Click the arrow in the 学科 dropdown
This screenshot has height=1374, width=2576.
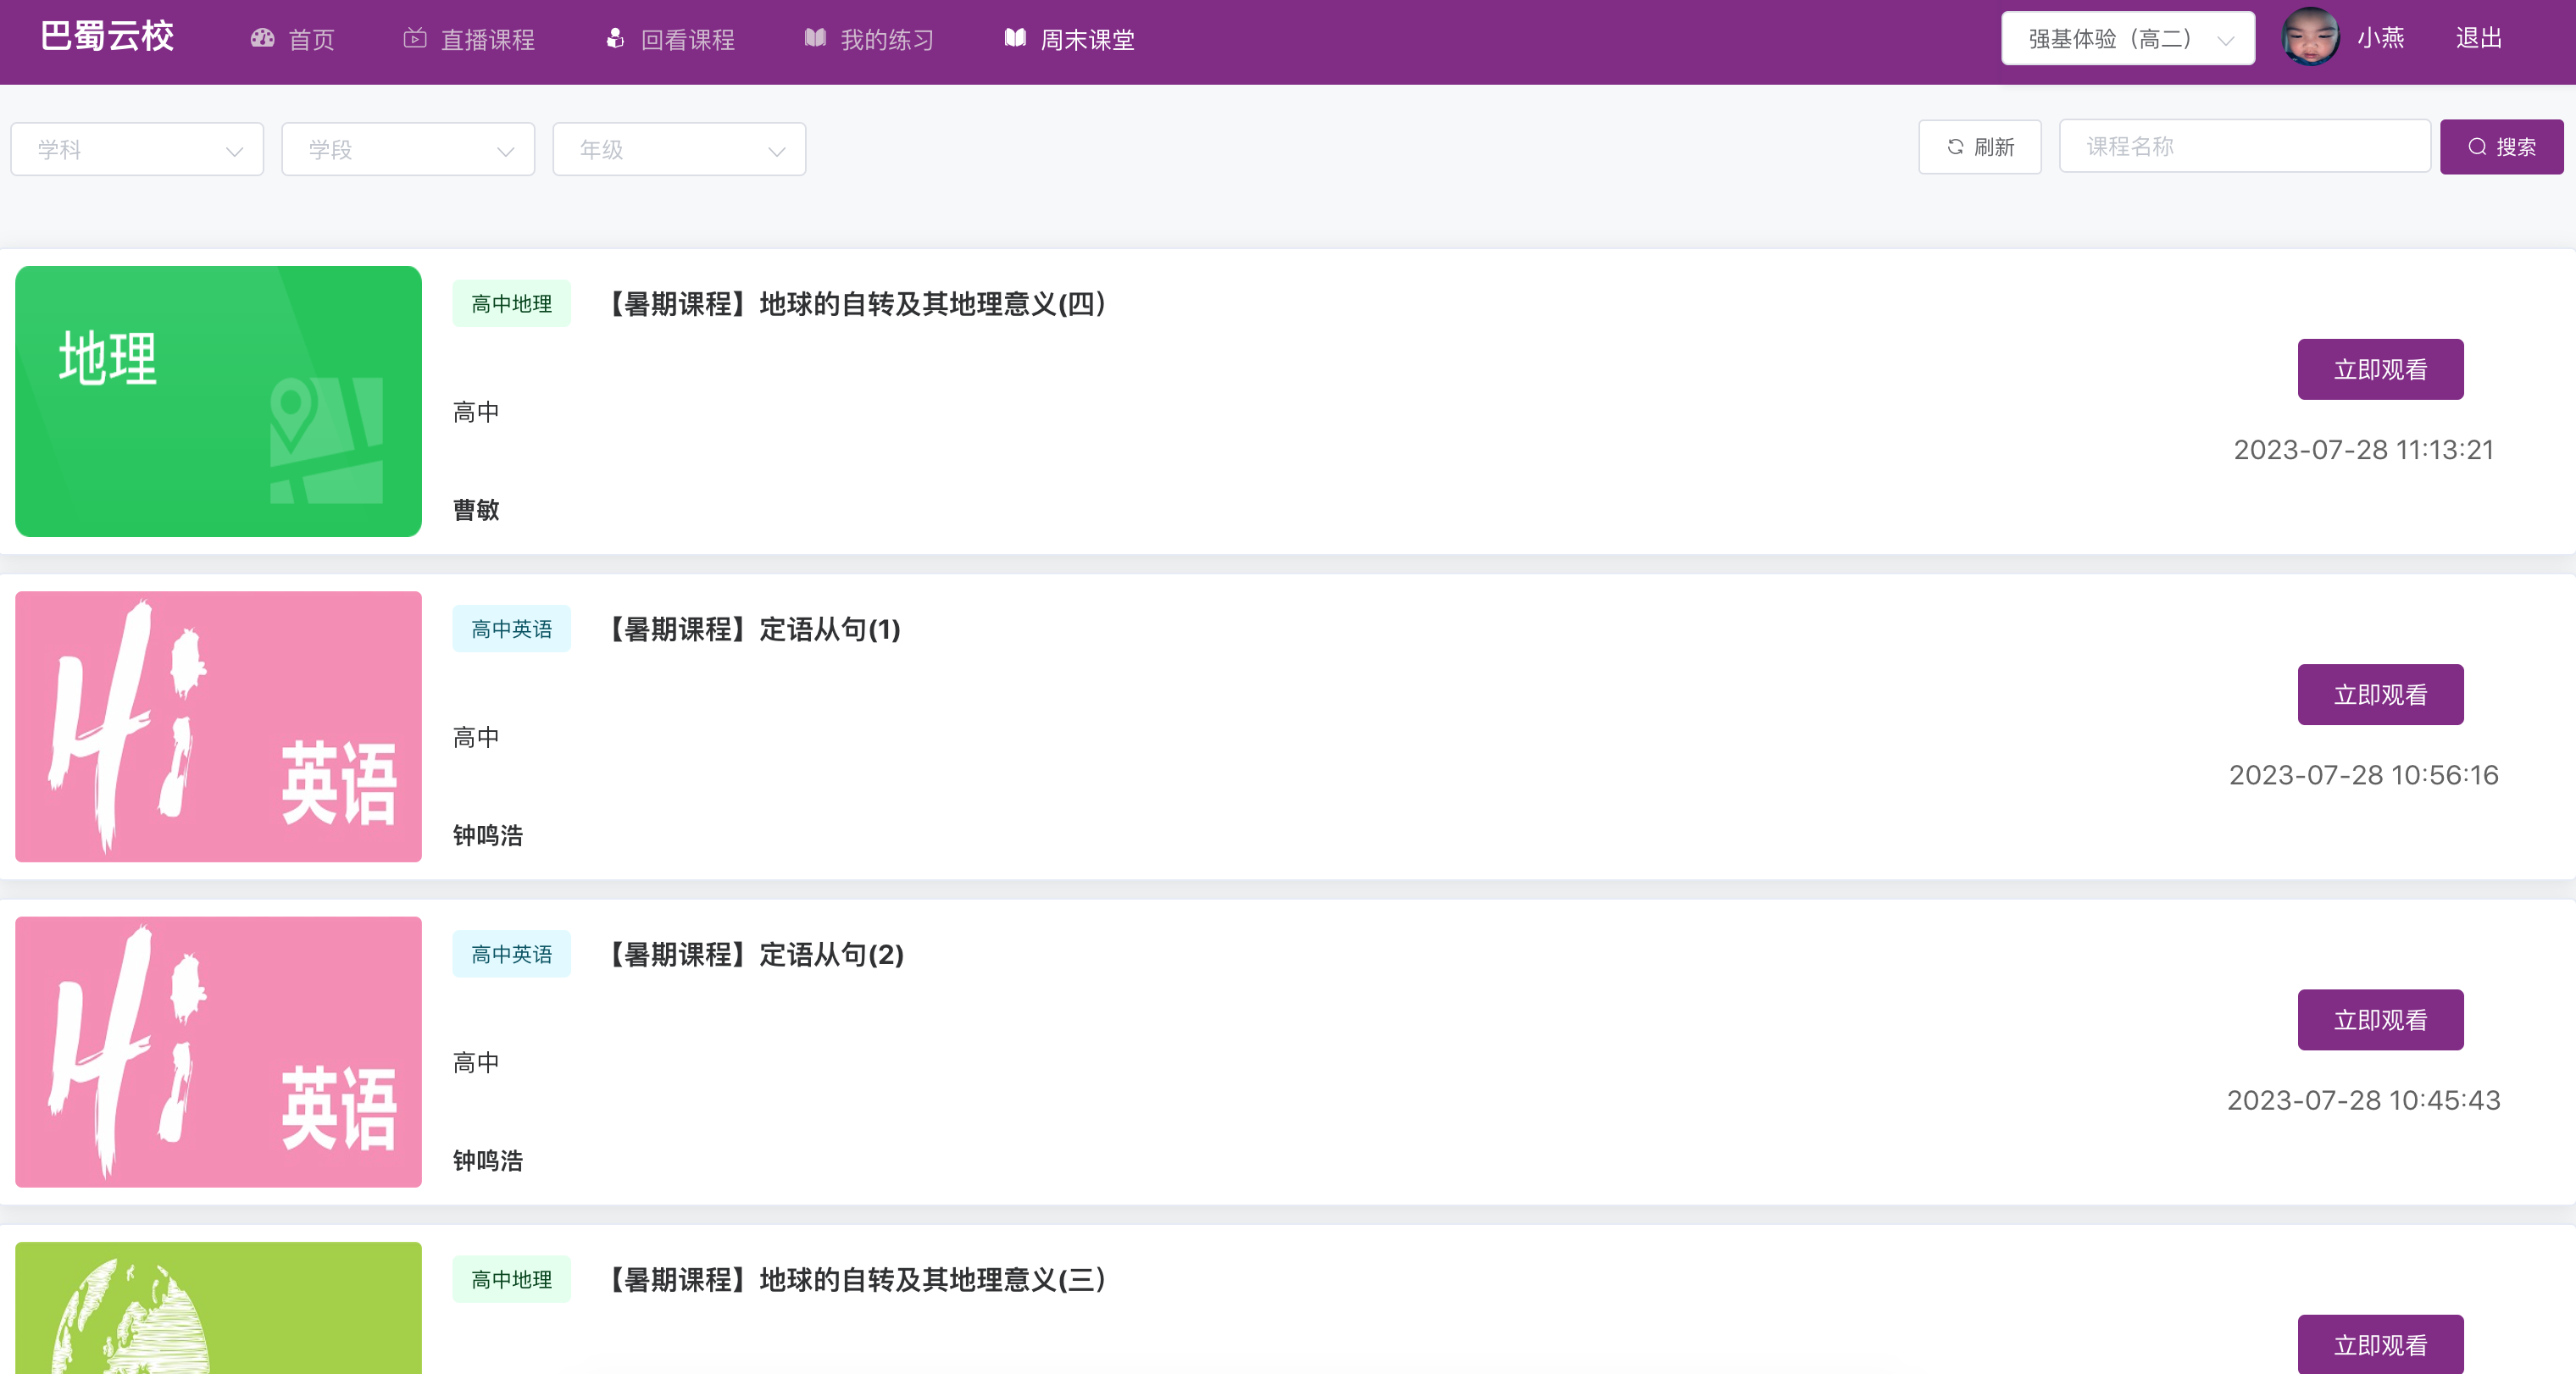[x=234, y=151]
